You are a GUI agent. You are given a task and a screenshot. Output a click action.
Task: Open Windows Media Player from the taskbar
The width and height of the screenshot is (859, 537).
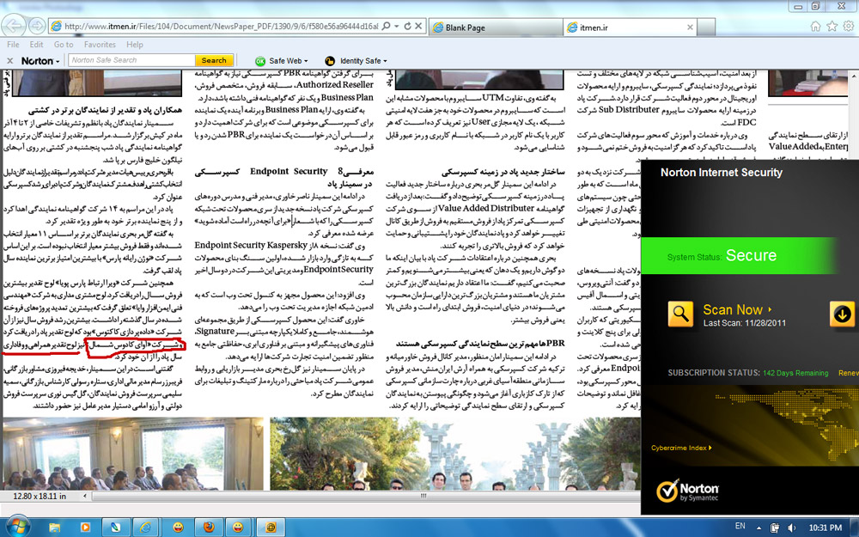coord(85,528)
